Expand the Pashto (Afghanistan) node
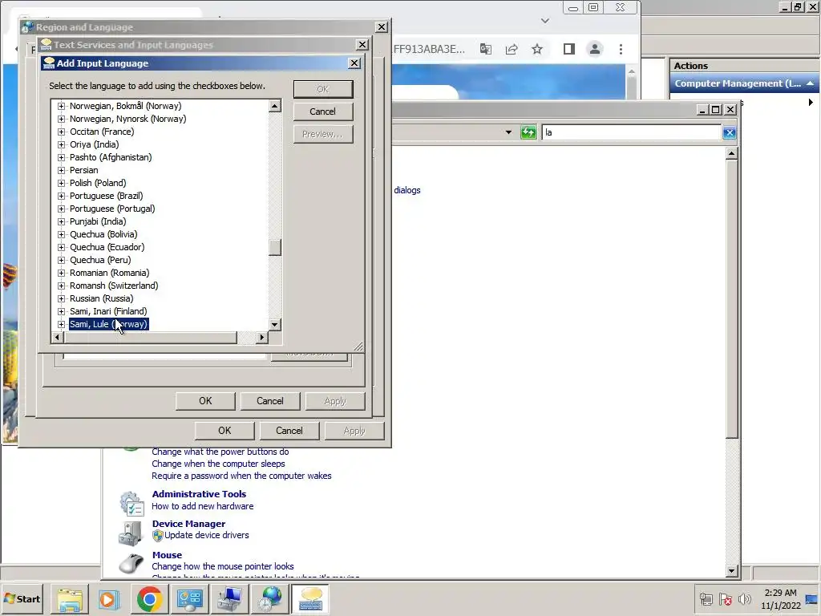 click(61, 157)
